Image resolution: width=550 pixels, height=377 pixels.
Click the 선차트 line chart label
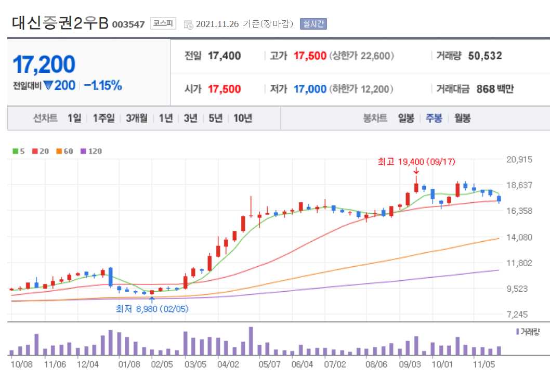tap(45, 118)
